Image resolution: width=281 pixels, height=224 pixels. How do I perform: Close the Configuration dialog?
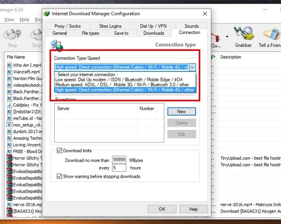(x=205, y=14)
